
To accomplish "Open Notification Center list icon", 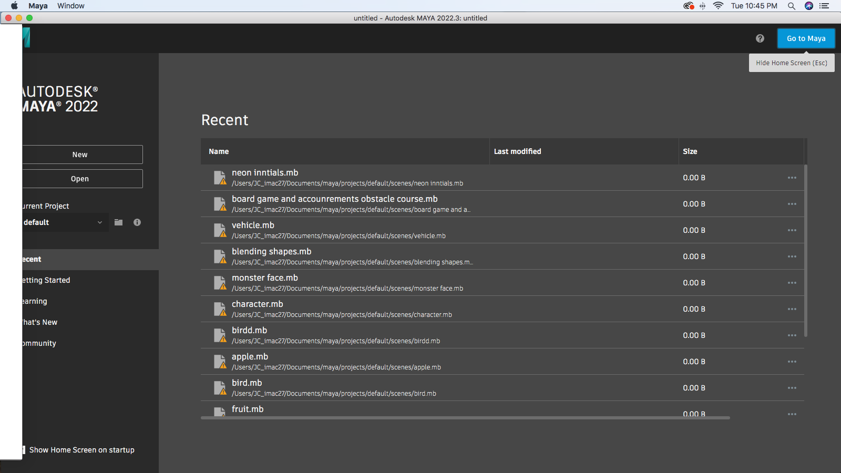I will tap(824, 6).
